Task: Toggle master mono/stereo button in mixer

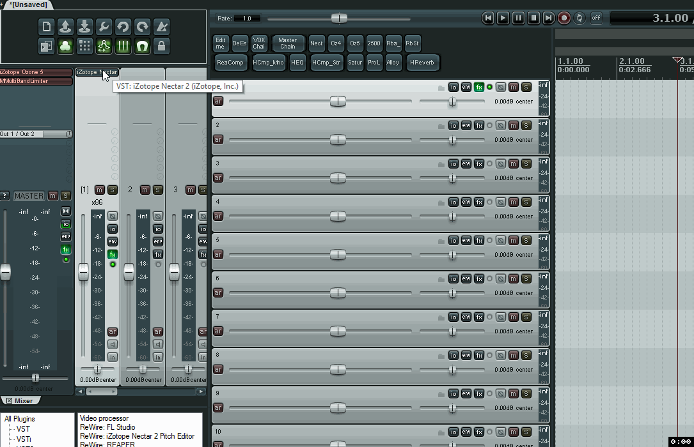Action: click(x=65, y=211)
